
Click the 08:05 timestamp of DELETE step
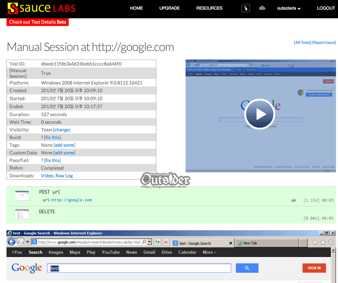327,218
